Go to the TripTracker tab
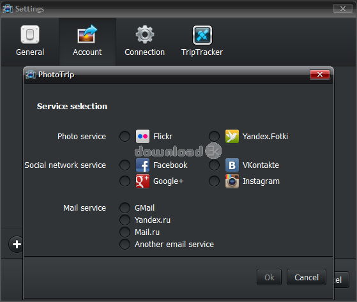The height and width of the screenshot is (302, 357). click(x=202, y=42)
